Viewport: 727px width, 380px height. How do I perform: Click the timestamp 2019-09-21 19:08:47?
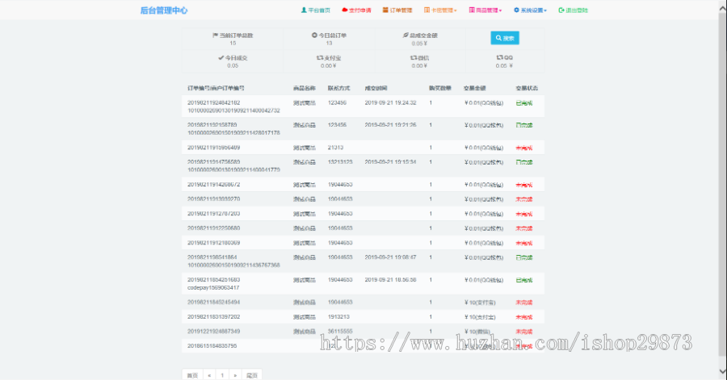click(390, 257)
